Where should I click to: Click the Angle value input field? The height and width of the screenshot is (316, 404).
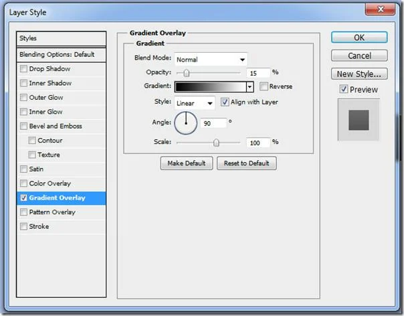coord(213,123)
